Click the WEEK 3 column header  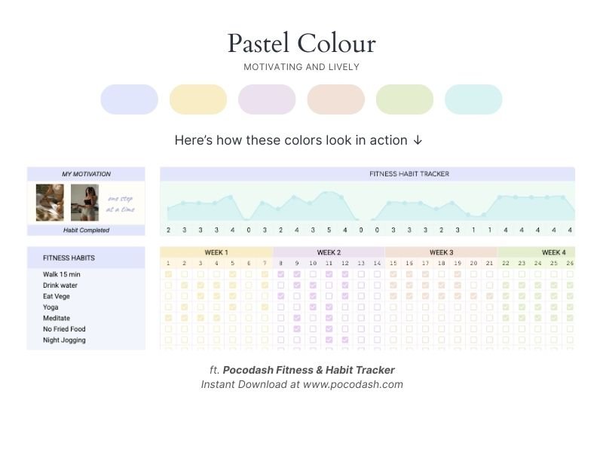point(441,252)
